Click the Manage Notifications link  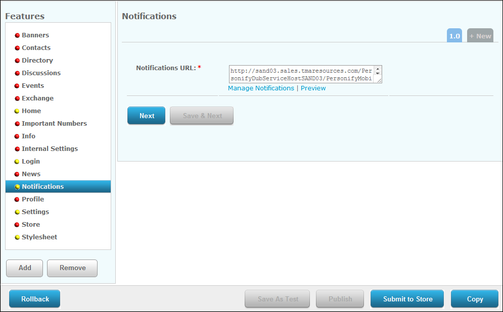tap(261, 88)
